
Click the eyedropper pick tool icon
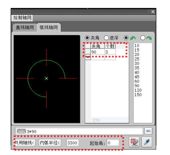147,142
